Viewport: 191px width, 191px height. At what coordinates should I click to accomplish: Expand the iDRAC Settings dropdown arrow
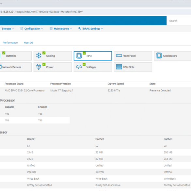[x=102, y=28]
